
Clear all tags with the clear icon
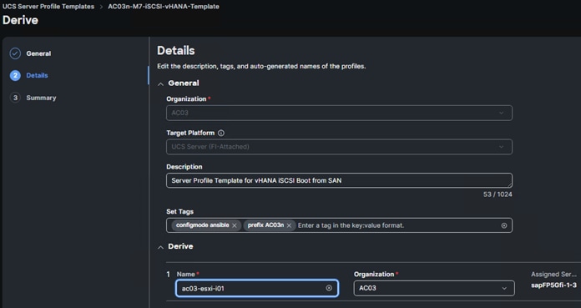tap(504, 225)
